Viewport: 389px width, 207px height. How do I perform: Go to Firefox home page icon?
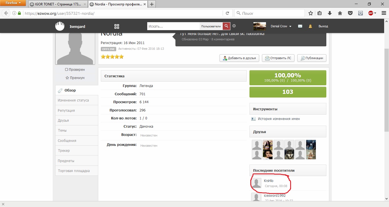click(340, 13)
